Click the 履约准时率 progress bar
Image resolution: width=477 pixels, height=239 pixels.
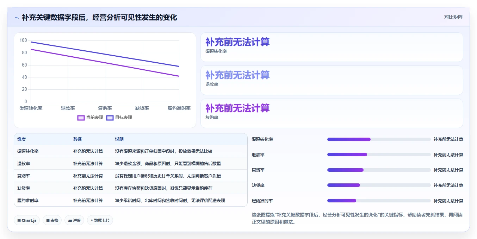tap(379, 201)
